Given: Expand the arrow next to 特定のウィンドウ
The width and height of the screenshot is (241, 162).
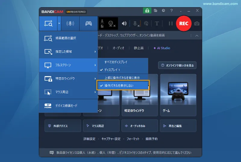Looking at the screenshot, I should (95, 79).
